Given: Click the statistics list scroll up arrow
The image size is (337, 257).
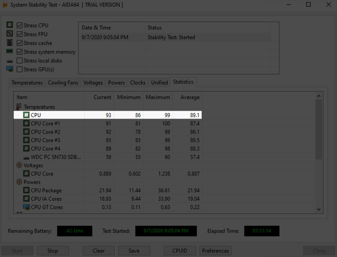Looking at the screenshot, I should click(x=319, y=96).
